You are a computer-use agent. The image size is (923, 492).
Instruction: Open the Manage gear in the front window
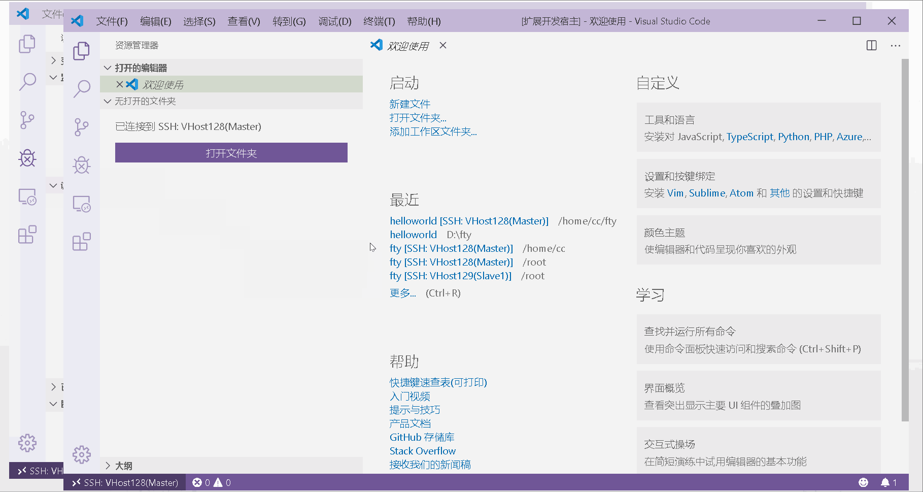(x=81, y=454)
